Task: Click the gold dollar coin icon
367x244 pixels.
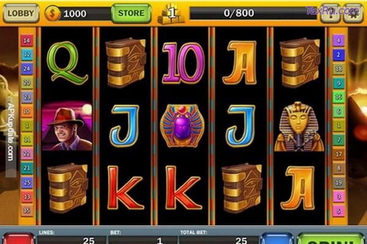Action: pos(52,13)
